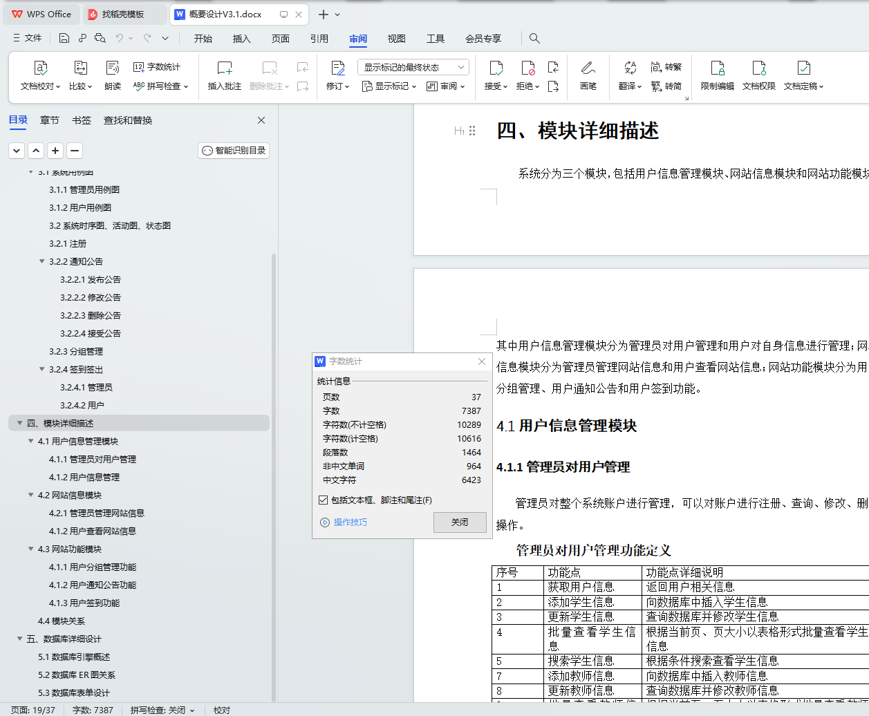Open 显示标记的最终状态 dropdown
The width and height of the screenshot is (869, 716).
point(413,67)
